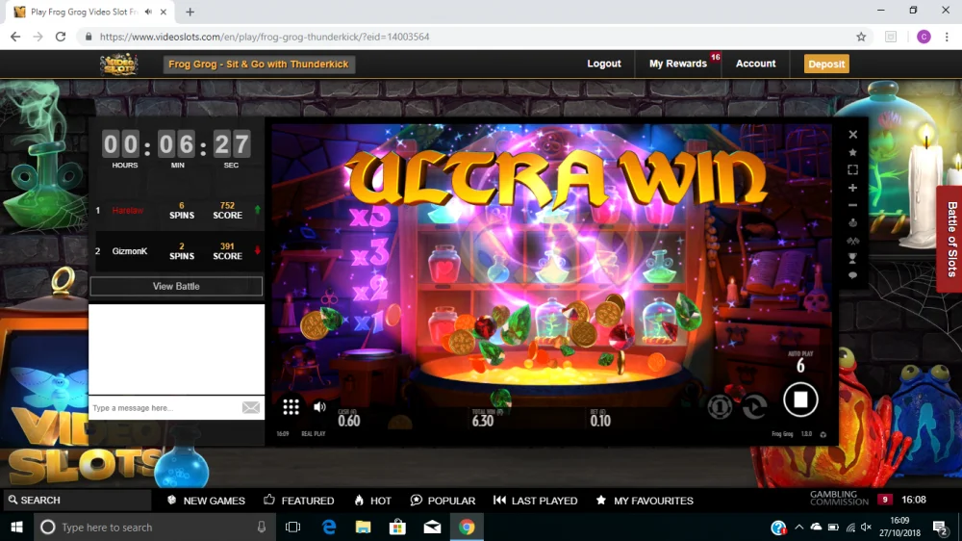The image size is (962, 541).
Task: Open My Rewards
Action: coord(678,64)
